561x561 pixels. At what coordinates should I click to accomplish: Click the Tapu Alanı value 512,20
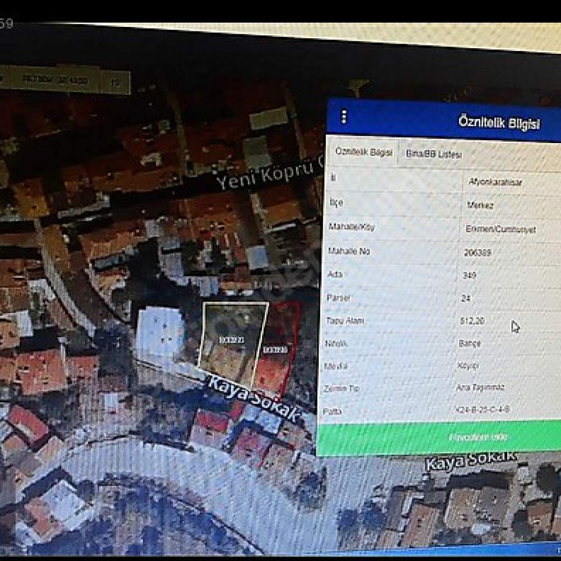point(472,320)
